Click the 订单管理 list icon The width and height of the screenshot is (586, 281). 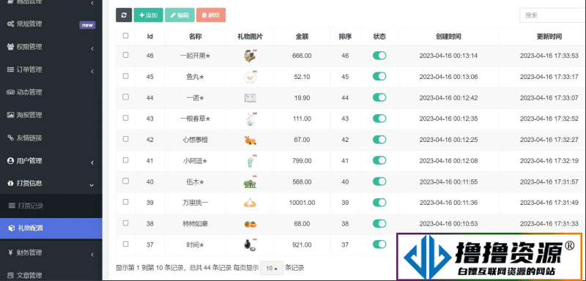pos(10,70)
